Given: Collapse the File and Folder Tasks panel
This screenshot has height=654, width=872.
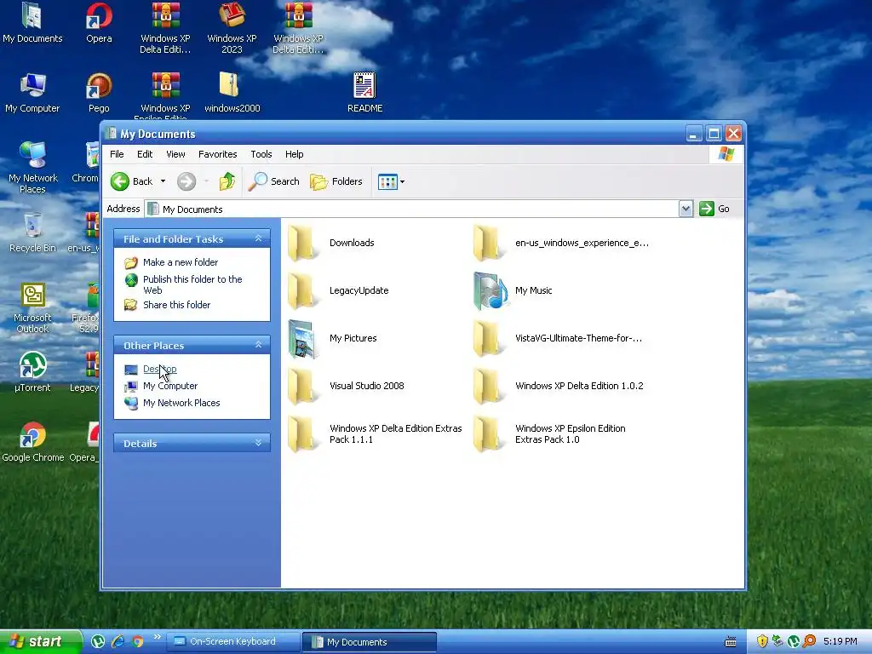Looking at the screenshot, I should 258,238.
